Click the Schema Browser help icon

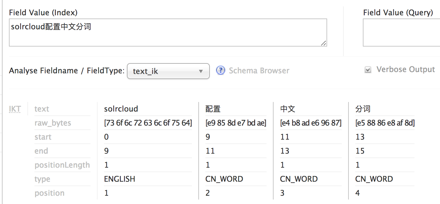221,70
